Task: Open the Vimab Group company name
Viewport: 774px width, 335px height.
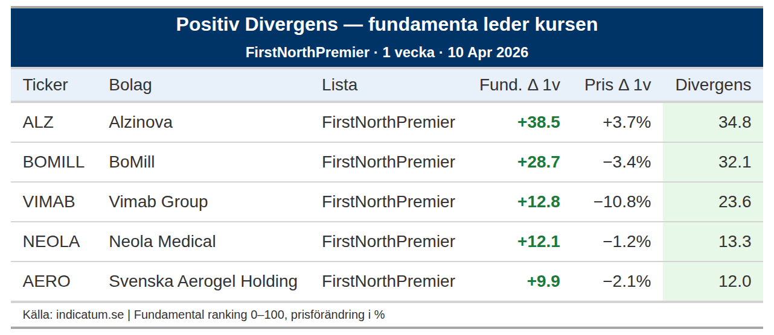Action: point(158,202)
